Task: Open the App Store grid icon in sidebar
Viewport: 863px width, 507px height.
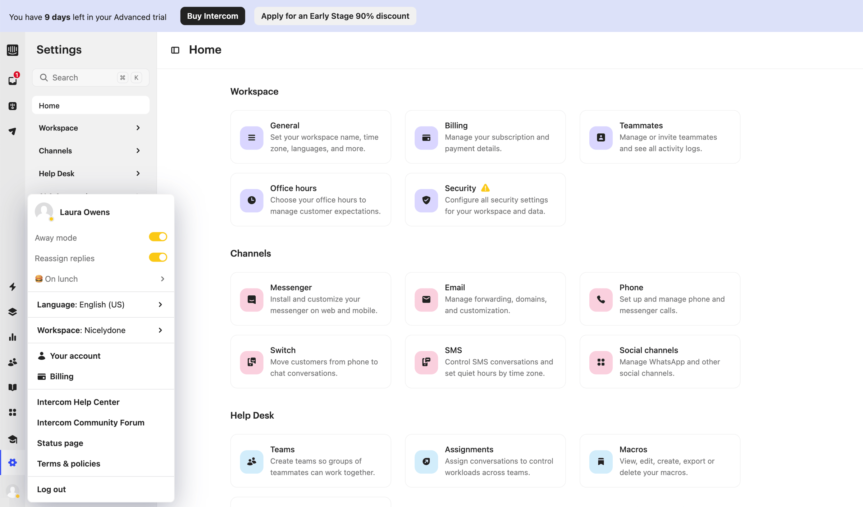Action: pos(13,412)
